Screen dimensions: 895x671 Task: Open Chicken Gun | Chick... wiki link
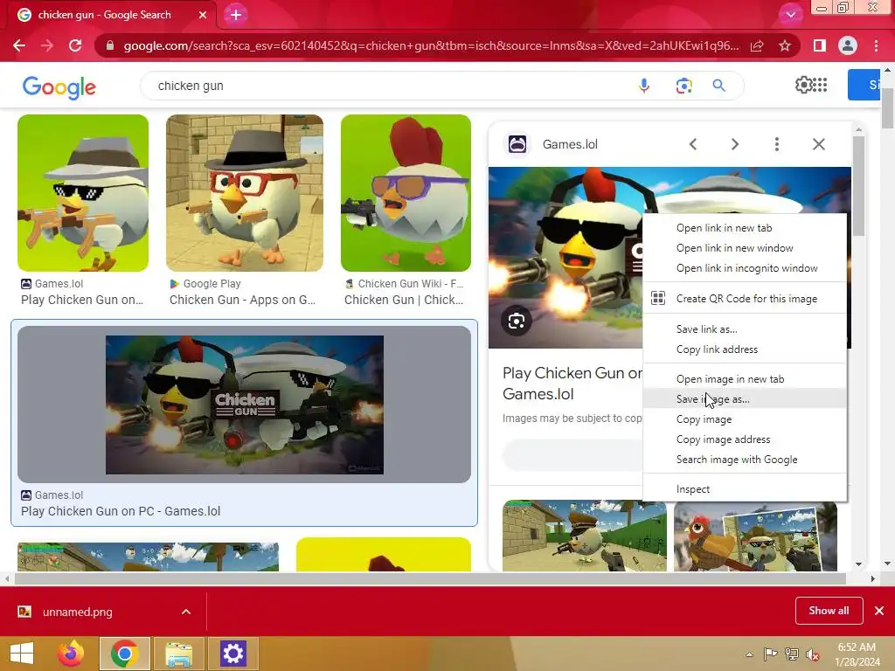tap(404, 300)
